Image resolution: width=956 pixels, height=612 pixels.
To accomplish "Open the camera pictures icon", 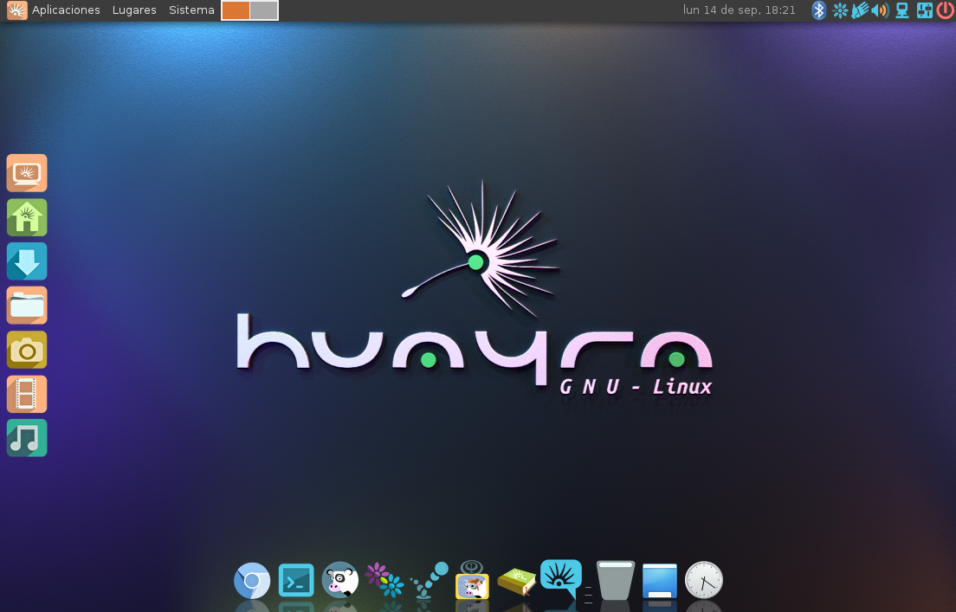I will click(27, 350).
